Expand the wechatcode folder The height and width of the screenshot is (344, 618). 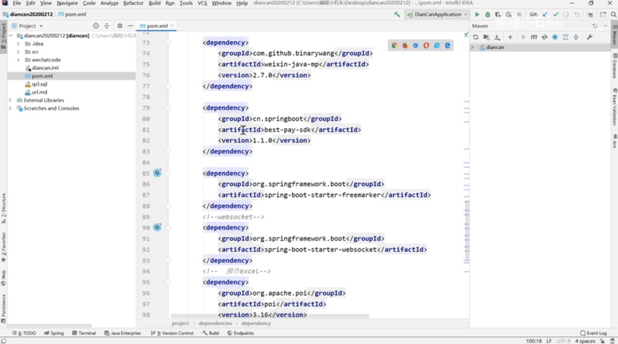tap(18, 60)
